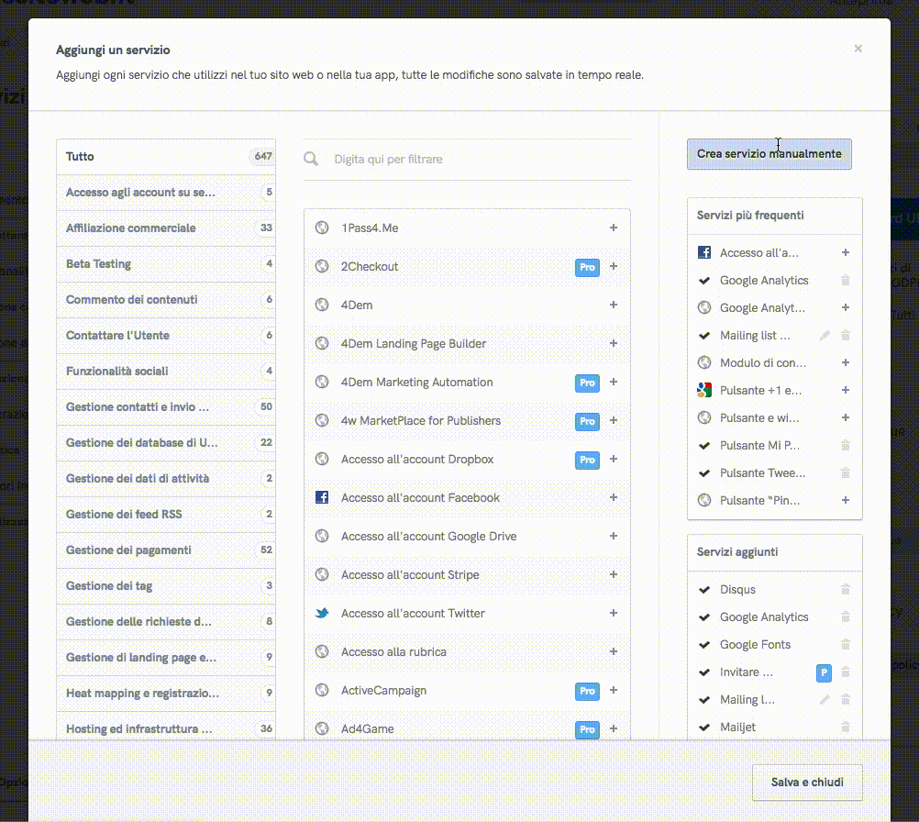Click the search magnifier icon

coord(312,160)
